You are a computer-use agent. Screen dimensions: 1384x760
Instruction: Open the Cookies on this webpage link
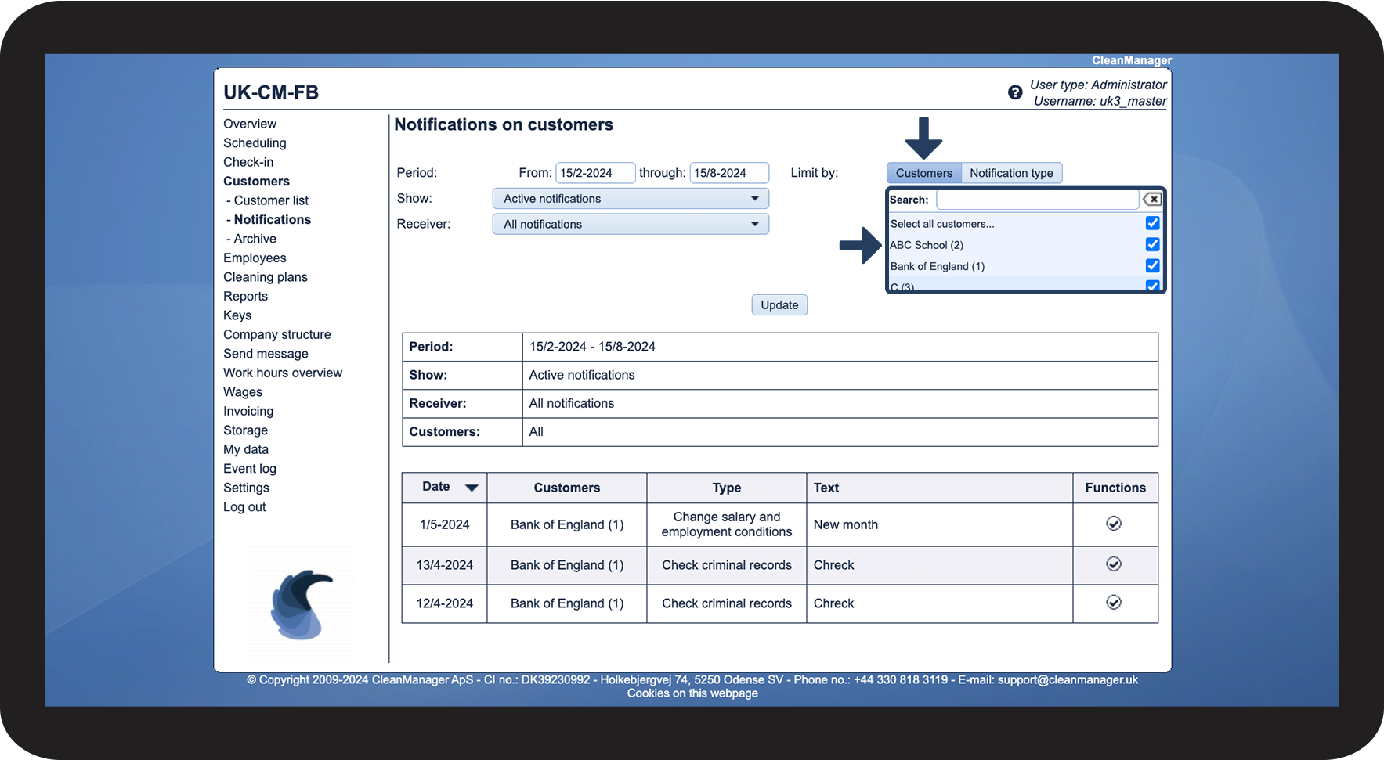tap(692, 693)
